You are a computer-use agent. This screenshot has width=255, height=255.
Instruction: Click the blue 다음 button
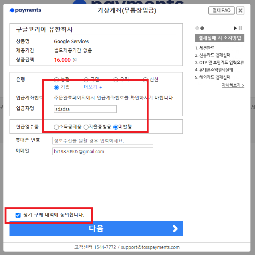click(x=96, y=228)
